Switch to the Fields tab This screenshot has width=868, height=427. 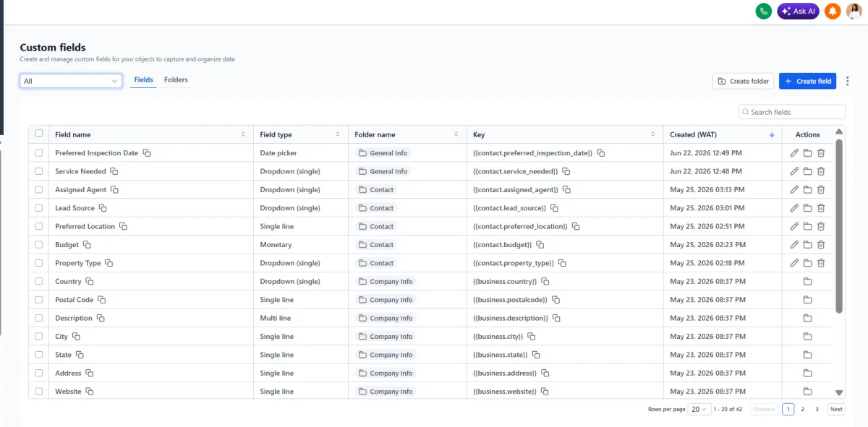pos(143,80)
